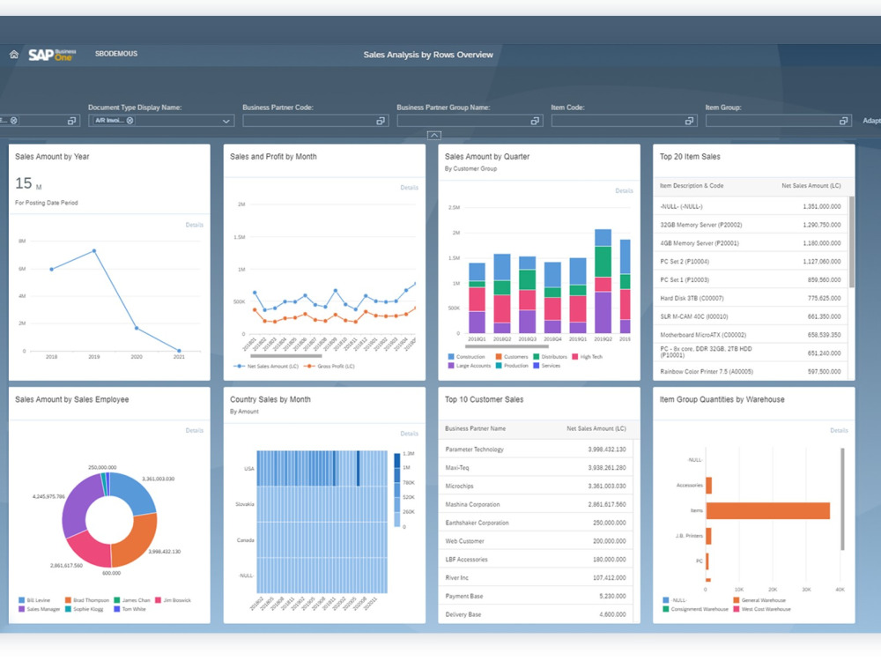Click the Top 20 Item Sales vertical scrollbar
The height and width of the screenshot is (661, 881).
pyautogui.click(x=851, y=241)
